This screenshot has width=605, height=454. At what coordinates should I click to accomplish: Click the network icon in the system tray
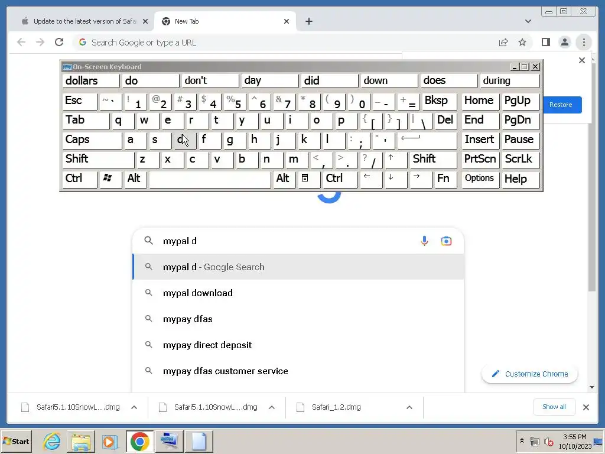coord(534,441)
